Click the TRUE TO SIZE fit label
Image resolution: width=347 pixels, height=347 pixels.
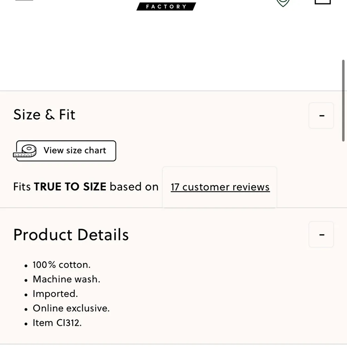click(70, 187)
